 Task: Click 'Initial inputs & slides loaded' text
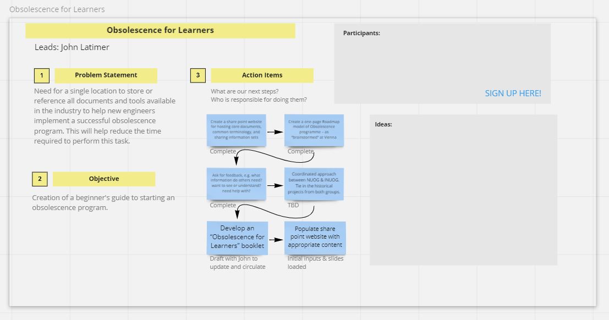pyautogui.click(x=315, y=263)
